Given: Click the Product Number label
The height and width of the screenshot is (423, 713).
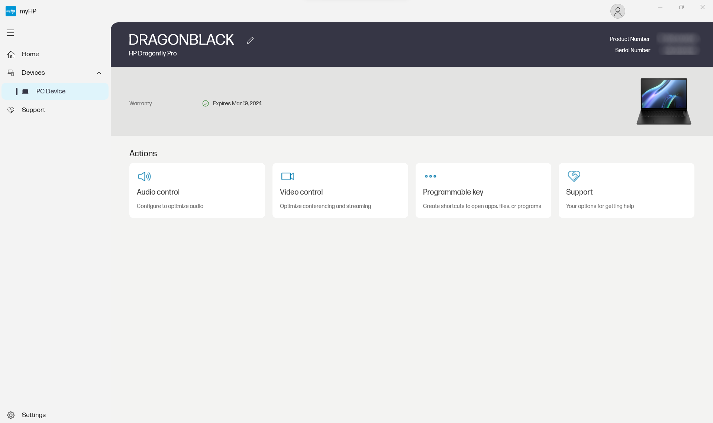Looking at the screenshot, I should [630, 39].
